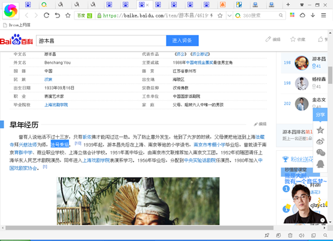Open the 济公游记 works link
This screenshot has width=333, height=241.
click(200, 54)
